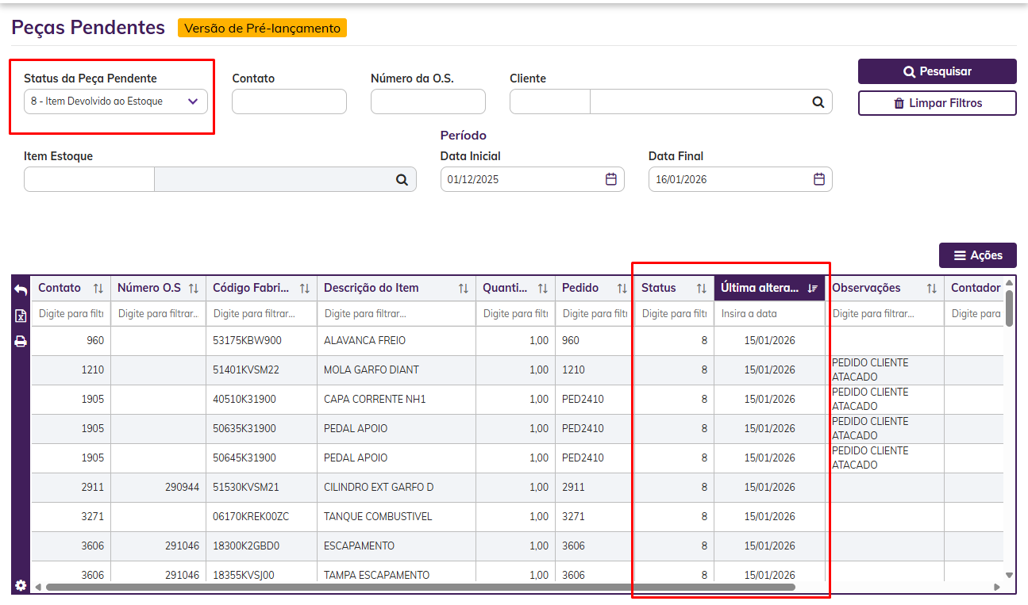Open the Data Inicial calendar picker
Viewport: 1028px width, 605px height.
point(610,179)
